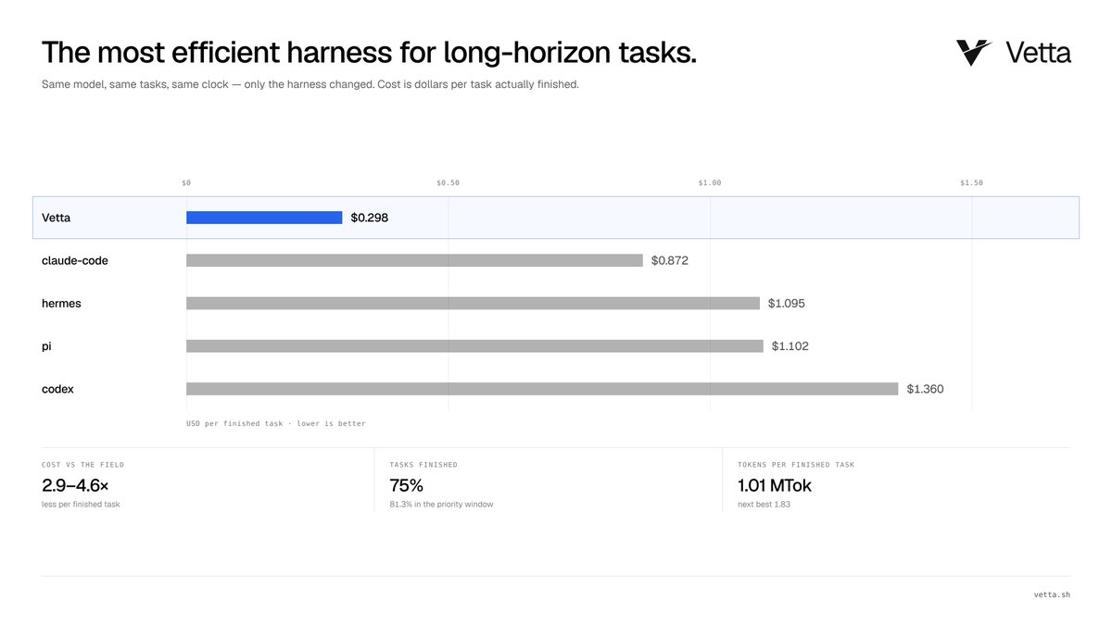Click the 'USD per finished task' axis caption
The width and height of the screenshot is (1112, 625).
276,423
